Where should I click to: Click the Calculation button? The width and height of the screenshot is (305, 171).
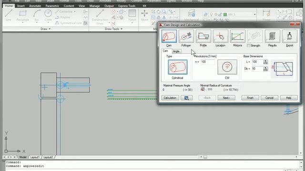[170, 98]
